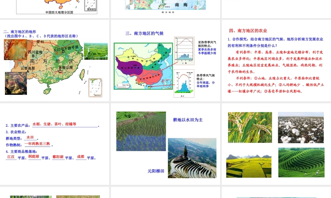
Task: Open the slide titled 三、南方地区的气候
Action: coord(165,61)
